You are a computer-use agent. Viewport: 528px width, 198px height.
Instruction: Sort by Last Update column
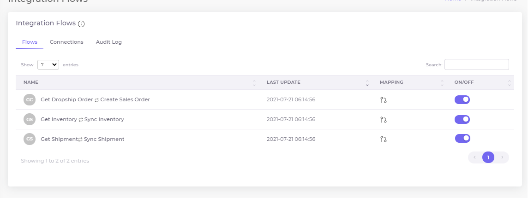click(x=367, y=83)
